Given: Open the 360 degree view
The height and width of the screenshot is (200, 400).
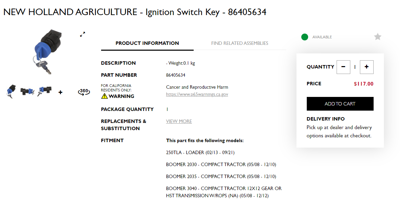Looking at the screenshot, I should coord(84,92).
